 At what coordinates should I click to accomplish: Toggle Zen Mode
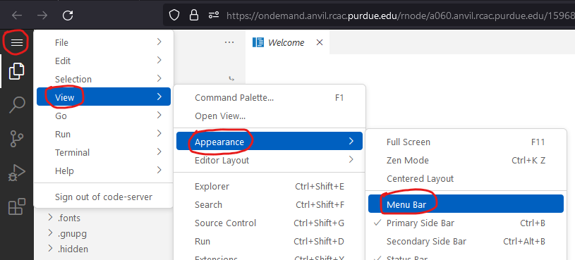466,161
